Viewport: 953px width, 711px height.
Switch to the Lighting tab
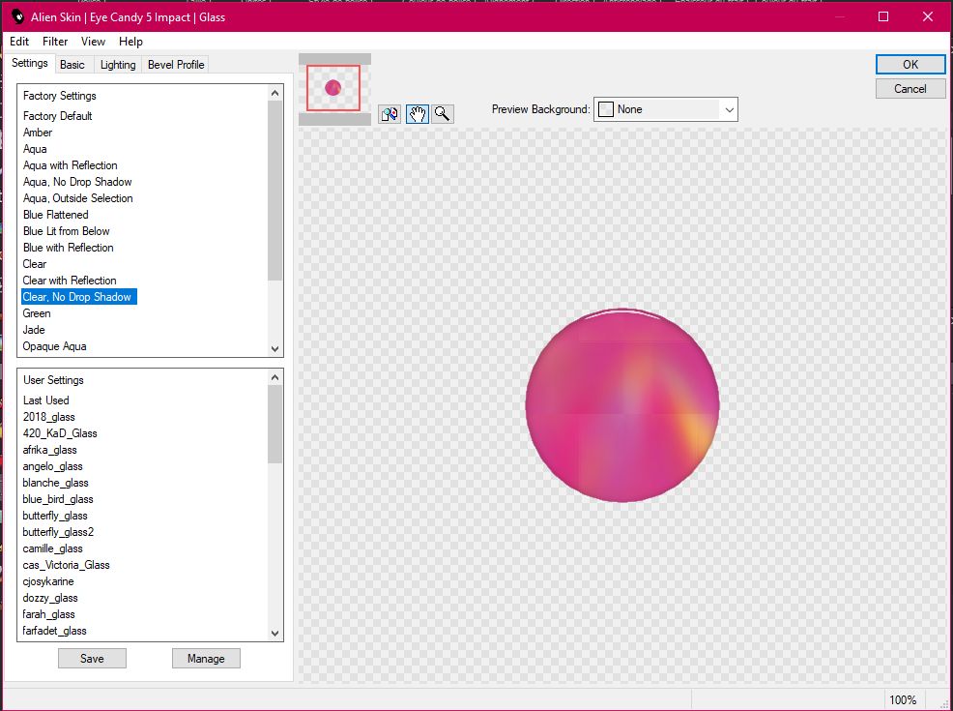click(x=118, y=65)
